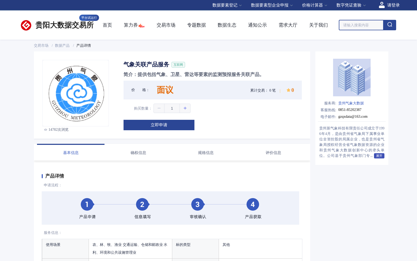This screenshot has height=261, width=417.
Task: Expand company description with 展开
Action: tap(379, 156)
